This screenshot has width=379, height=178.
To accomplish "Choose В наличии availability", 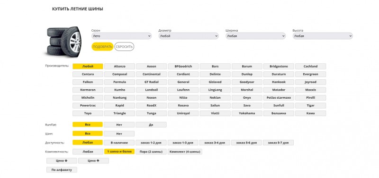I will click(119, 143).
